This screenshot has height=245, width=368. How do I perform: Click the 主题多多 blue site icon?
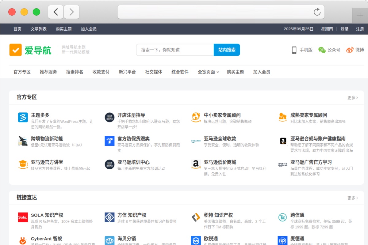pos(23,117)
